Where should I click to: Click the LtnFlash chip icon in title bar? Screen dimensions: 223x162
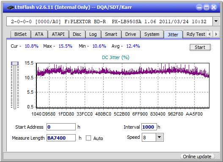pos(11,8)
